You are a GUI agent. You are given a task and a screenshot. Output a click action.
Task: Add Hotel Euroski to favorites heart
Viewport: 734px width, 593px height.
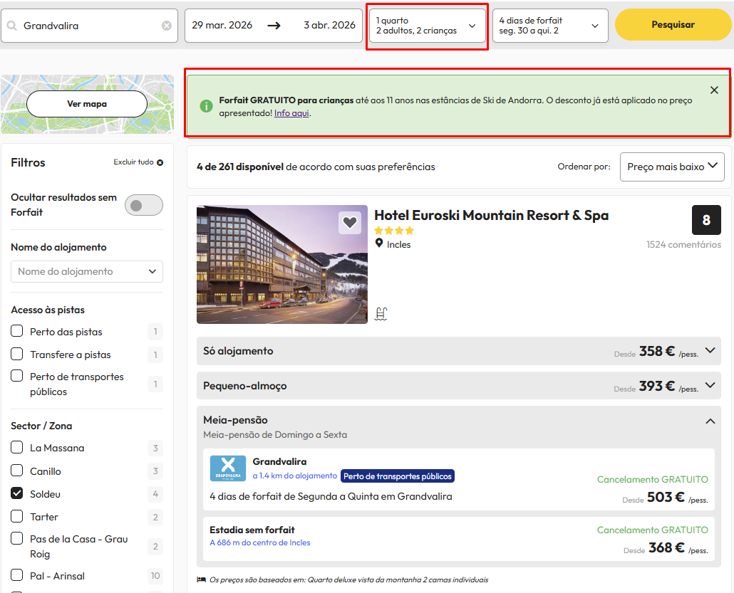point(349,223)
